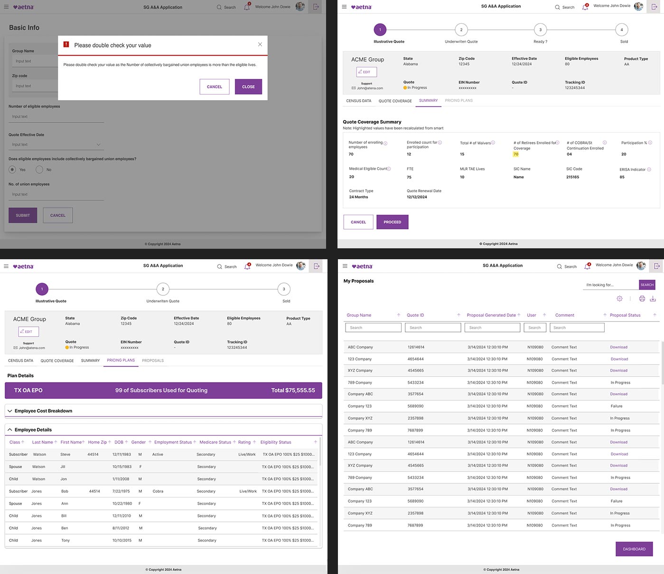Select the Yes radio button for union employees
This screenshot has width=664, height=574.
pos(13,169)
